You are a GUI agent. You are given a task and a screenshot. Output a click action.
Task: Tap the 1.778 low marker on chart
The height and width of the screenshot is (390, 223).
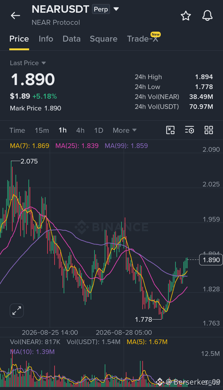tap(143, 319)
